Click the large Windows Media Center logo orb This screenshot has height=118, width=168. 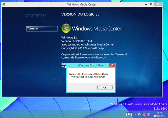[x=66, y=28]
